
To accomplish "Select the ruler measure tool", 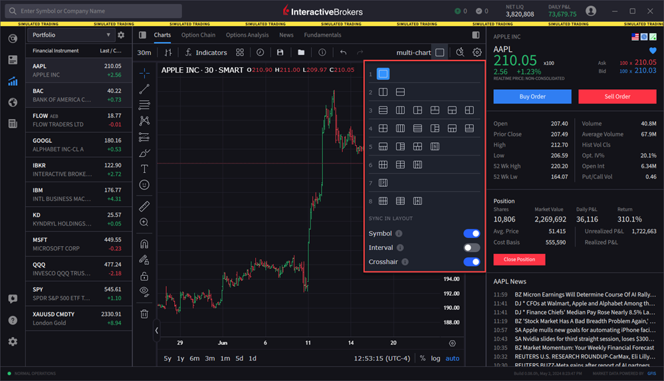I will [144, 206].
